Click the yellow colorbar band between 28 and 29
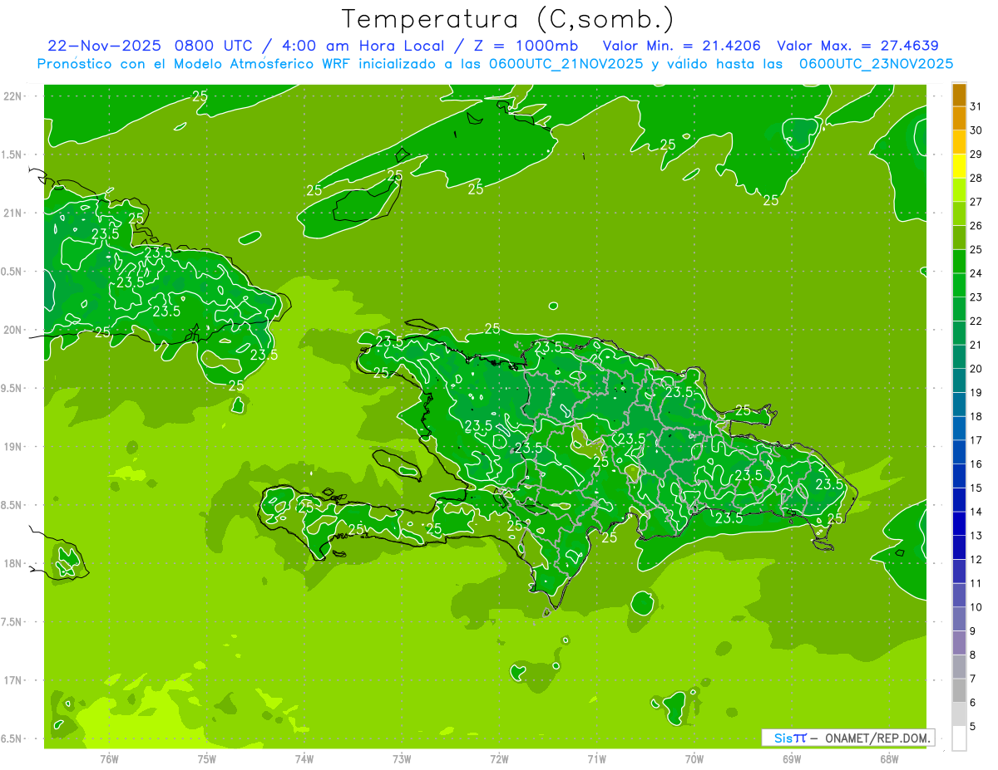The height and width of the screenshot is (770, 998). (x=959, y=166)
